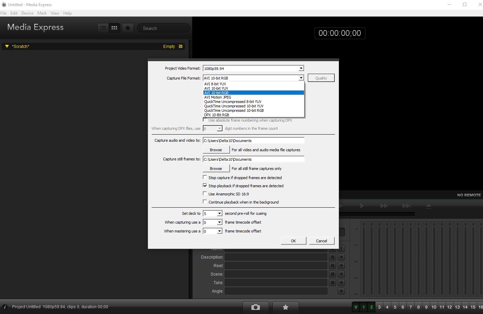Open the File menu
This screenshot has height=314, width=483.
coord(3,13)
